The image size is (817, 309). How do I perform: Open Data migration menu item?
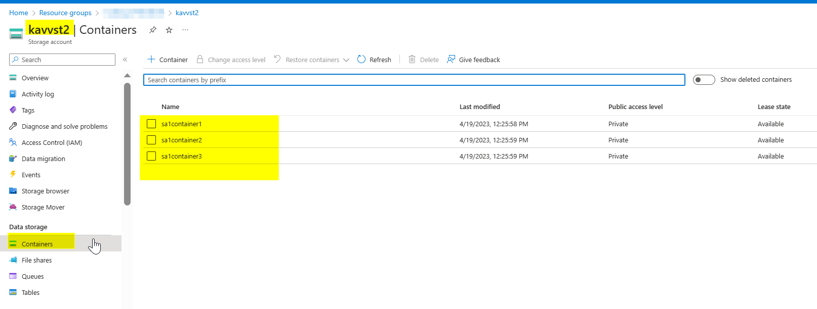(x=44, y=159)
